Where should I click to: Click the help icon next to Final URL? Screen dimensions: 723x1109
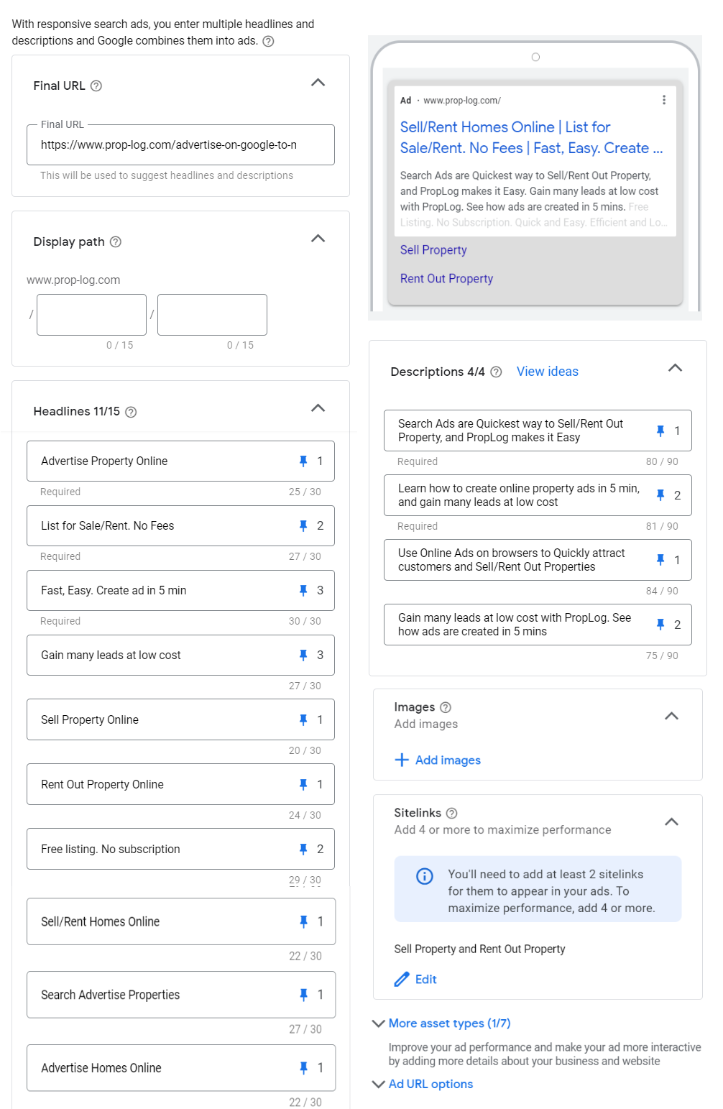[96, 86]
